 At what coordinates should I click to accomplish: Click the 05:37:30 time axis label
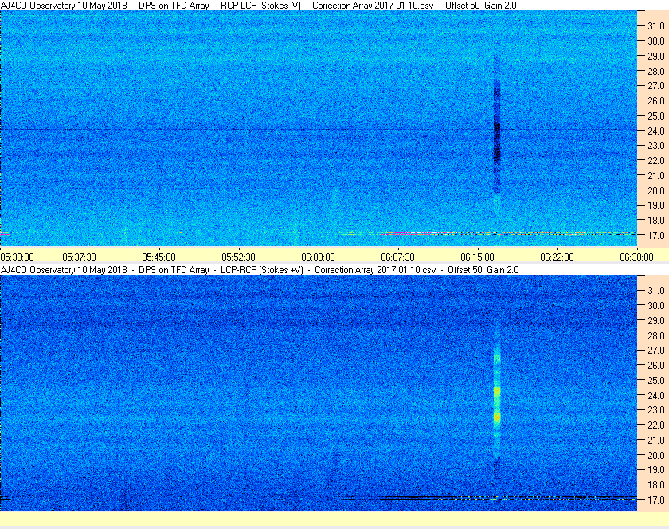pyautogui.click(x=80, y=257)
